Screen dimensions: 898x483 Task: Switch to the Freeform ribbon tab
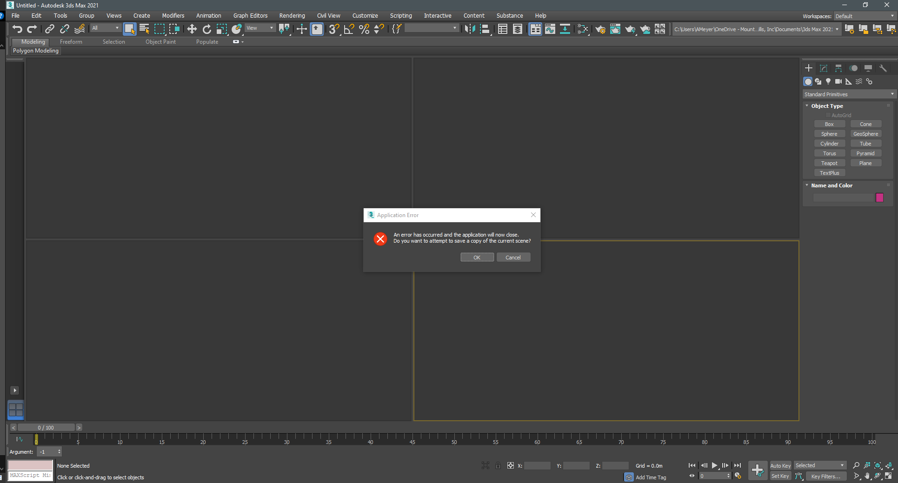tap(71, 42)
